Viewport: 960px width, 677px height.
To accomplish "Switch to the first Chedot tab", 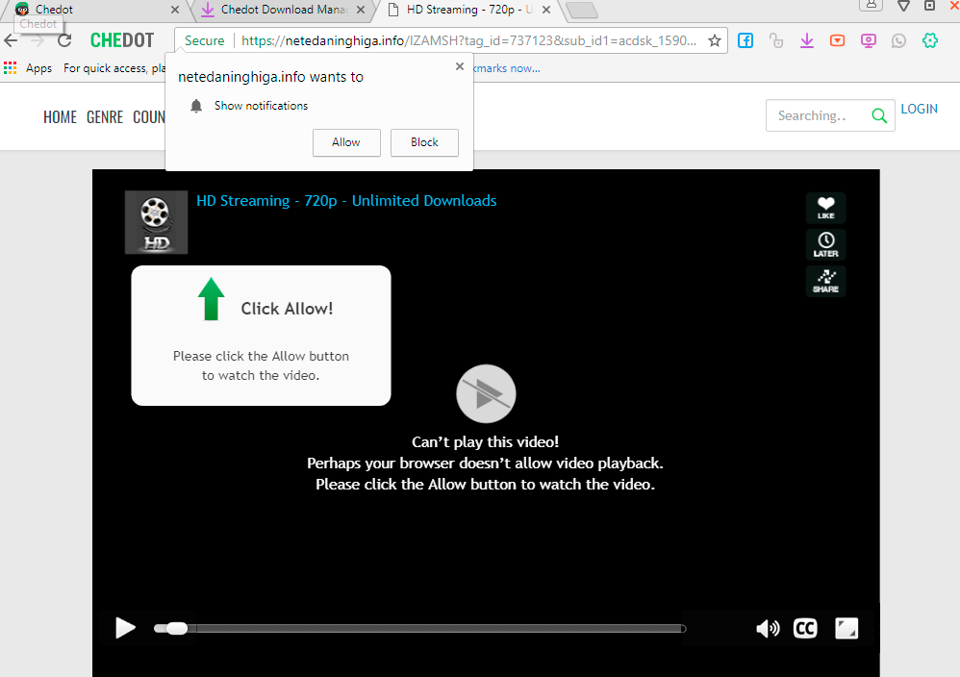I will [x=91, y=10].
